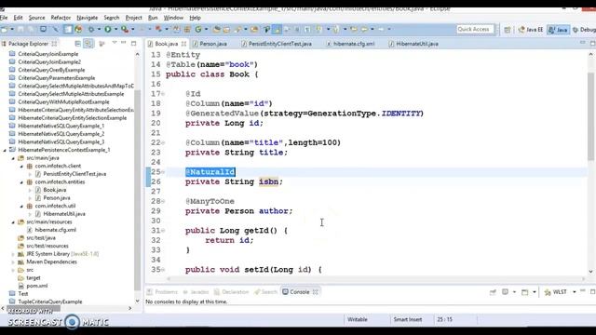Screen dimensions: 596x335
Task: Click the editor vertical scrollbar thumb
Action: [590, 115]
